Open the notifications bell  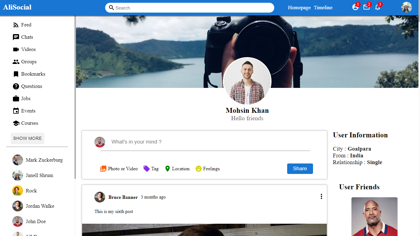(x=378, y=8)
